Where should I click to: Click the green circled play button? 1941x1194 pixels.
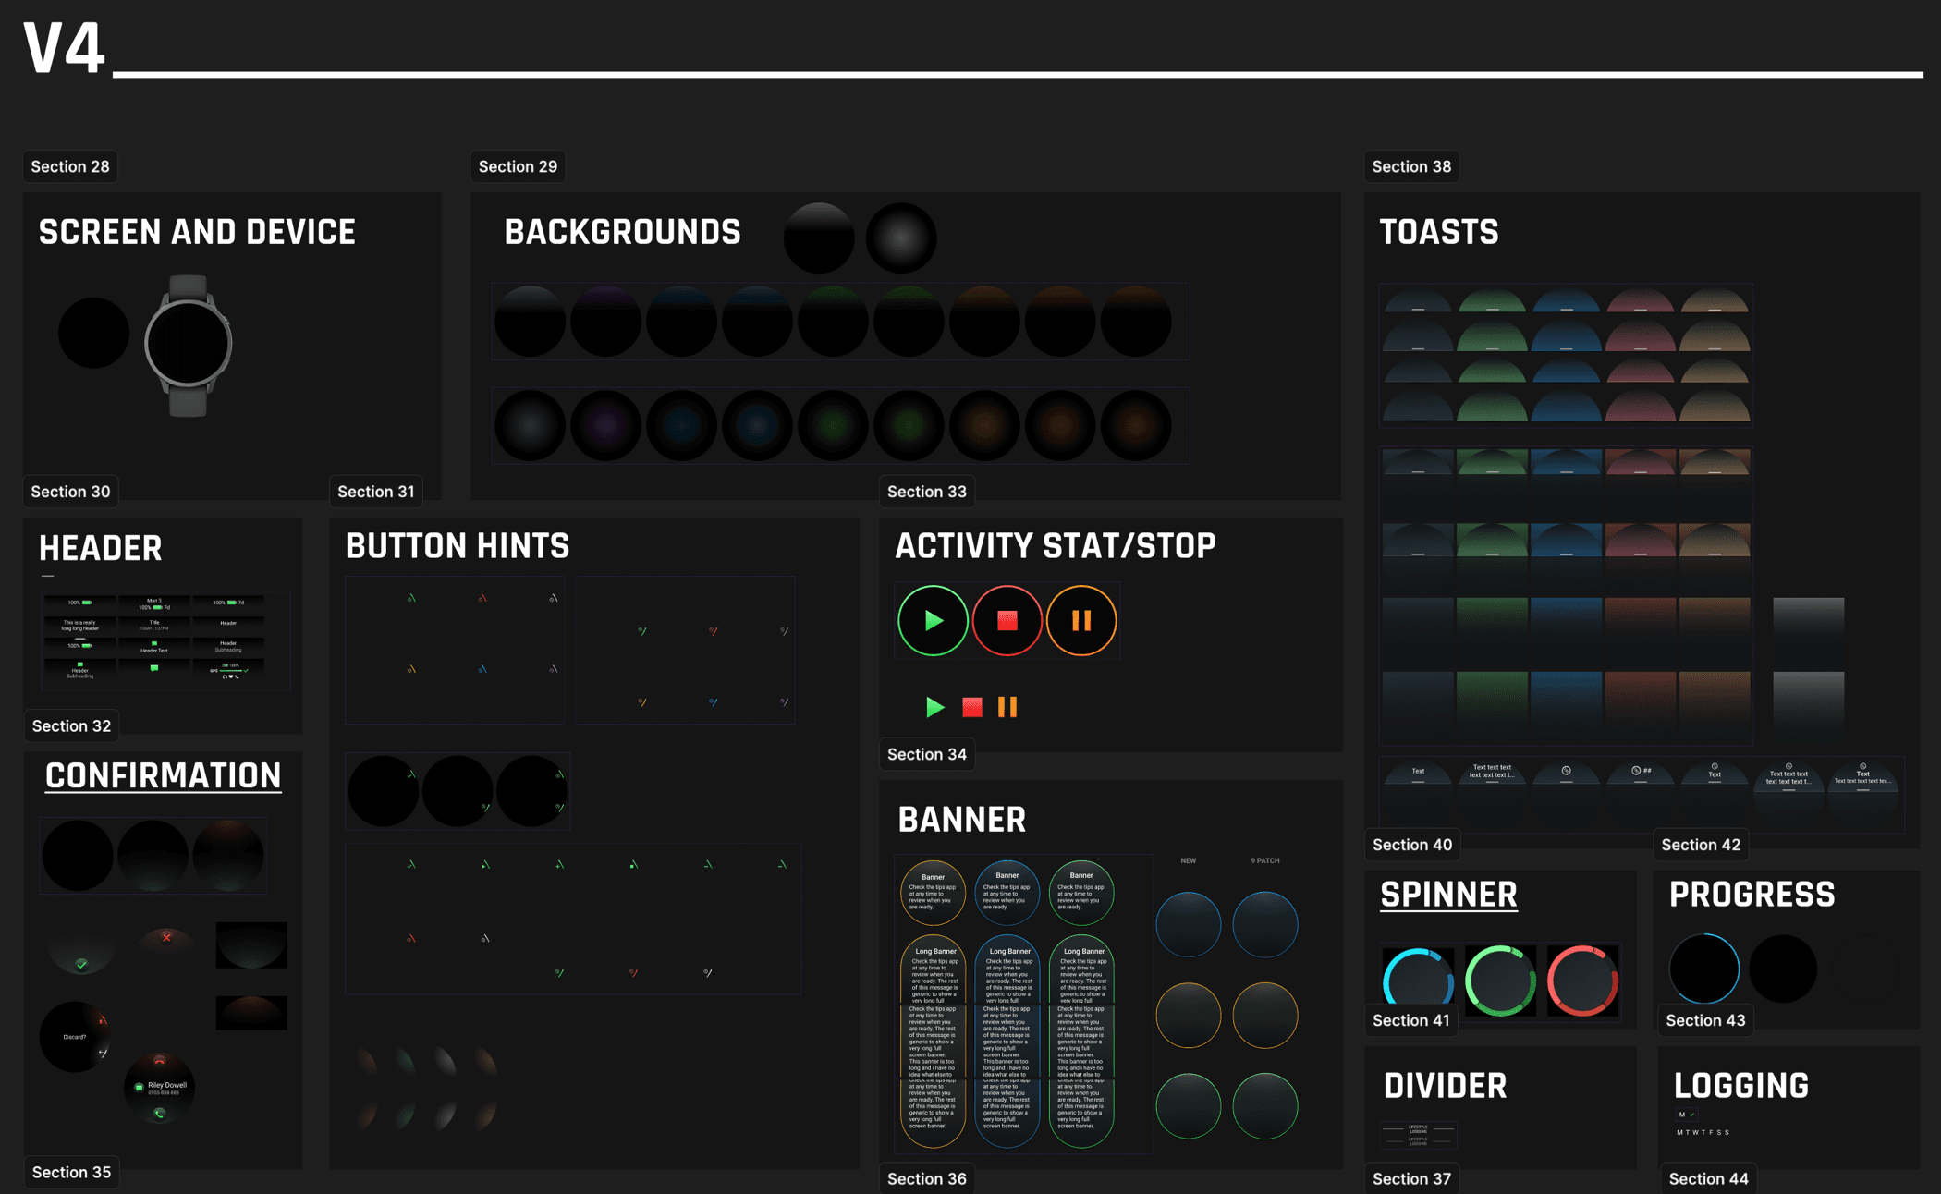coord(933,620)
